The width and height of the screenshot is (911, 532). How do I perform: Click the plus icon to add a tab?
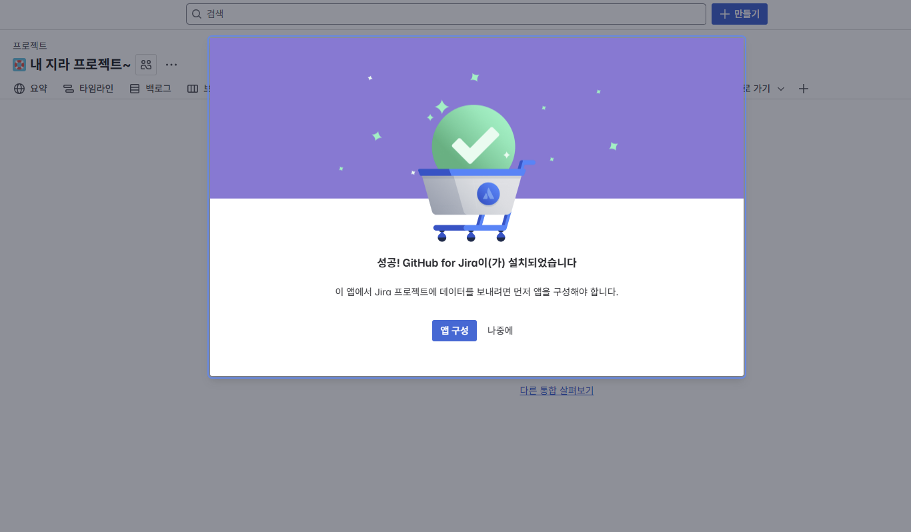click(804, 89)
